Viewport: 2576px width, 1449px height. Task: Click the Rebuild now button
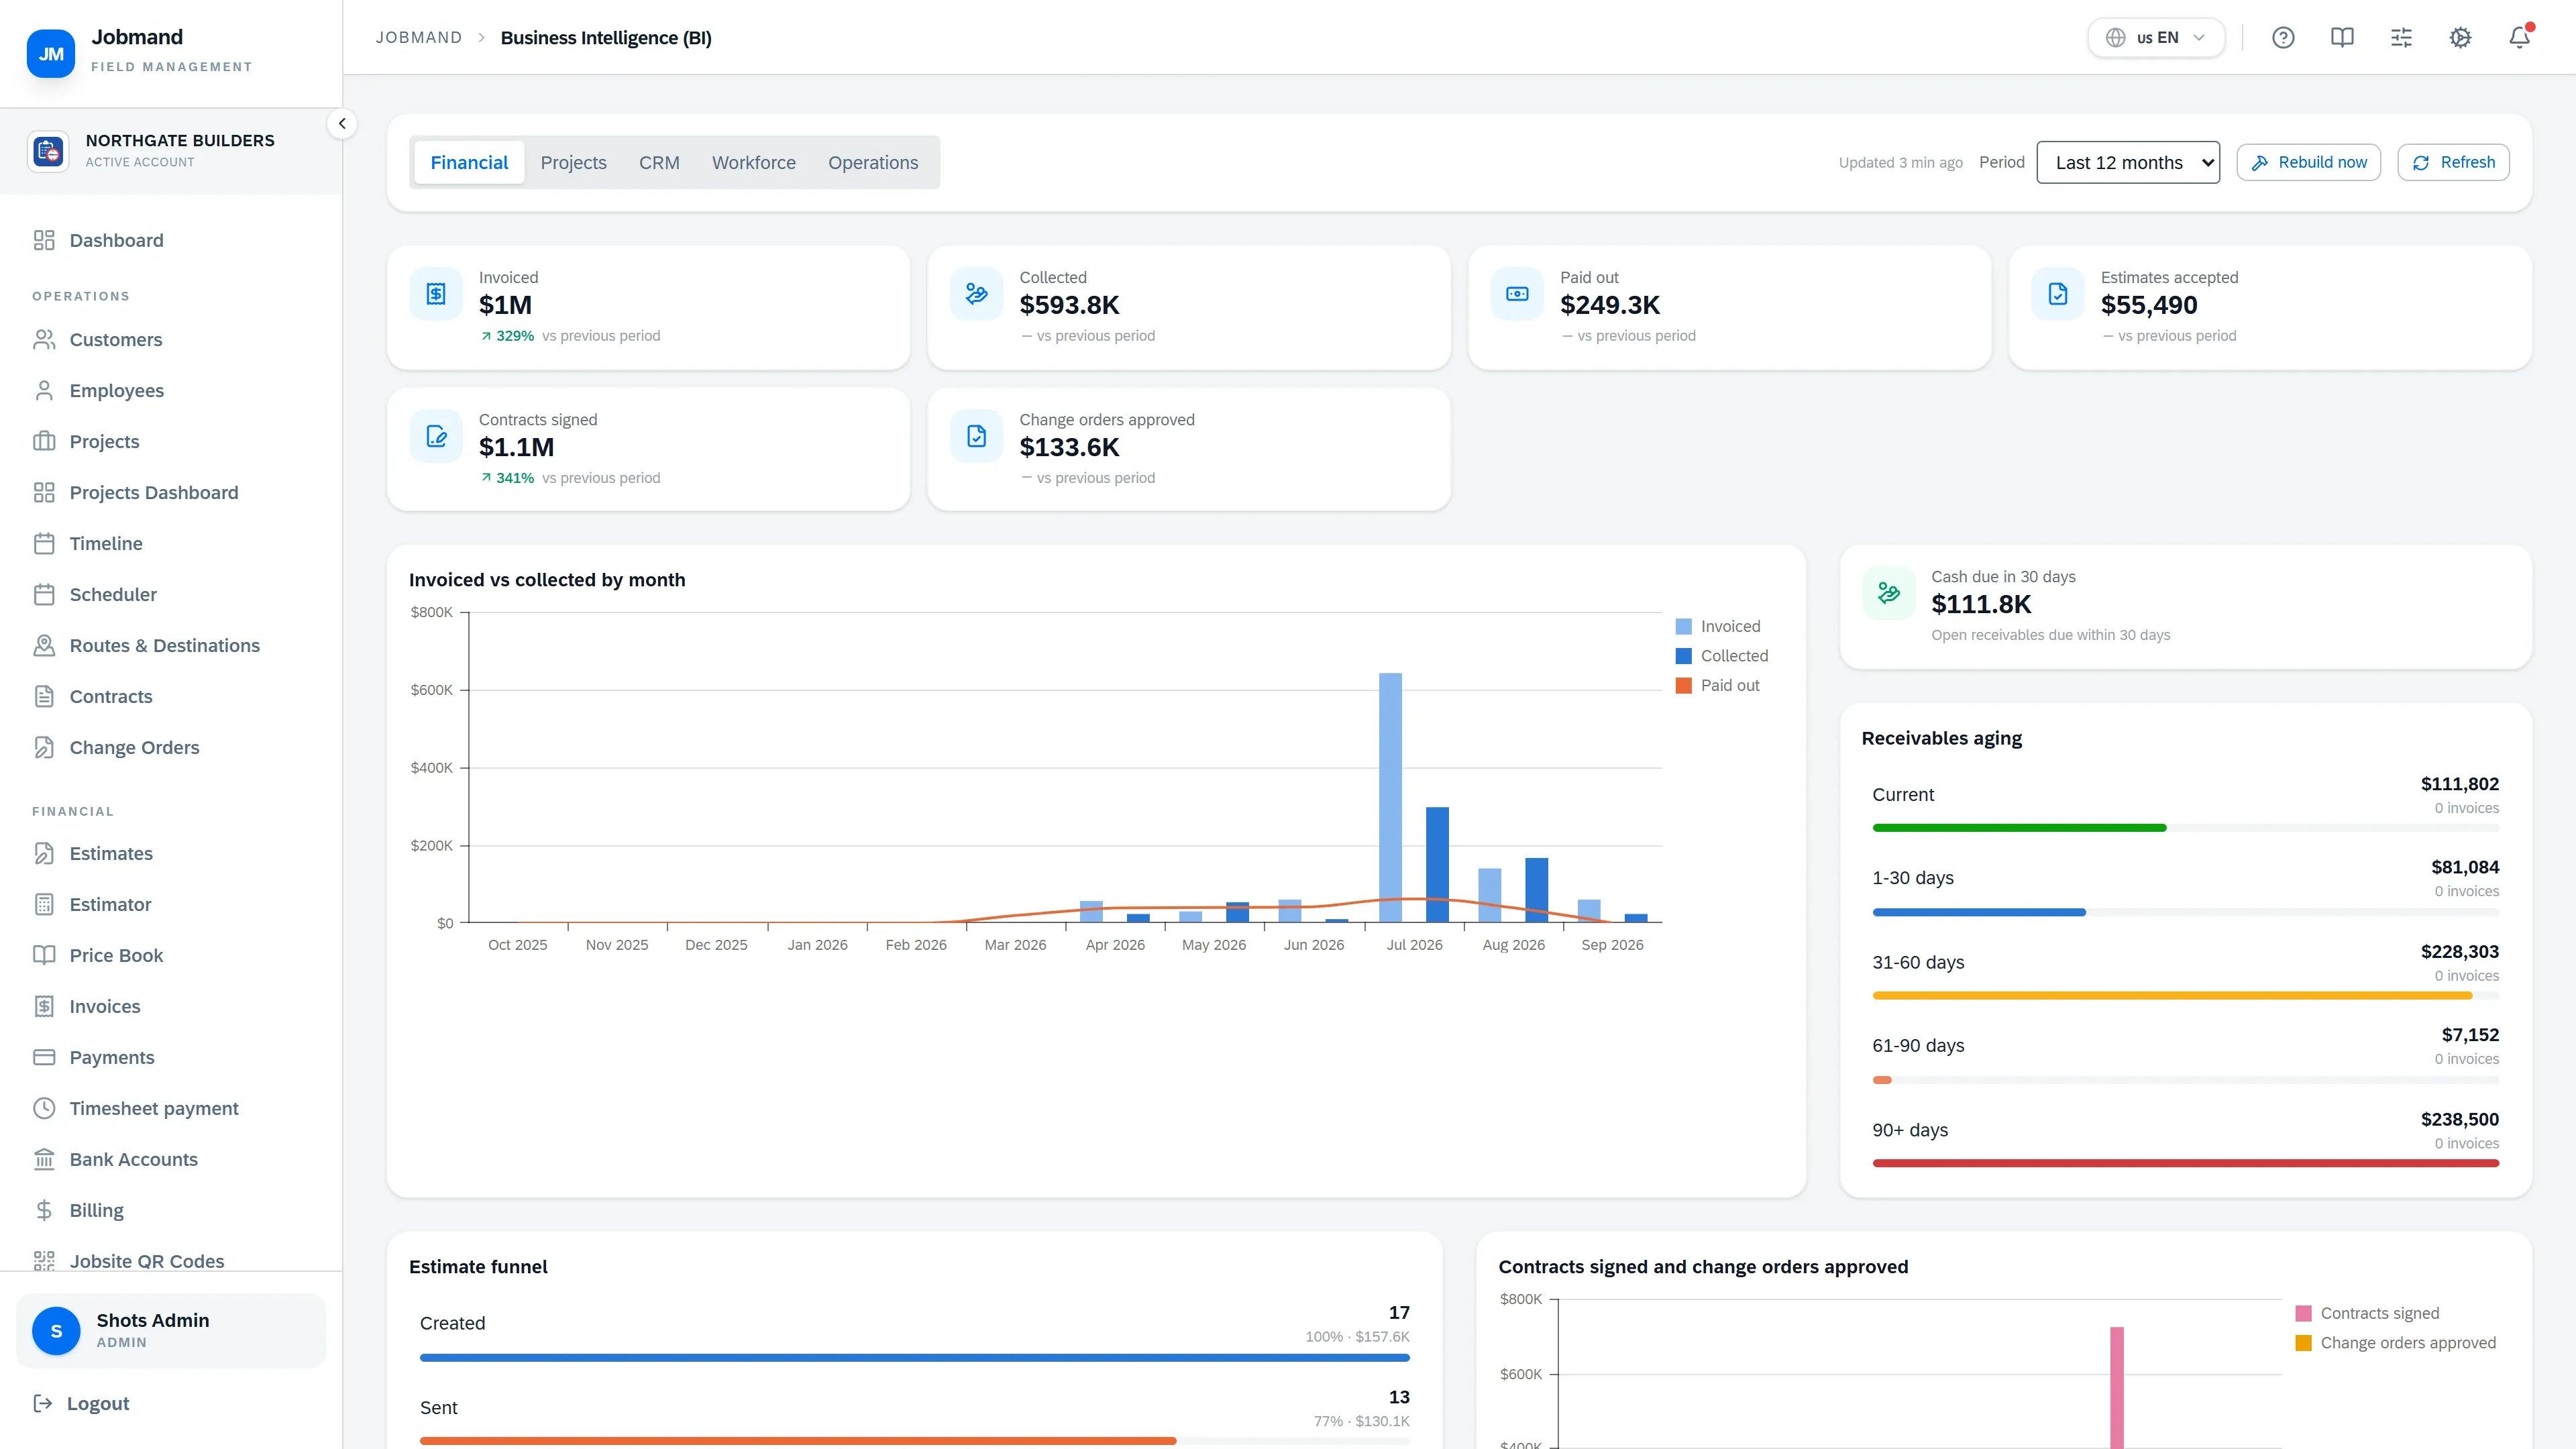(2308, 162)
